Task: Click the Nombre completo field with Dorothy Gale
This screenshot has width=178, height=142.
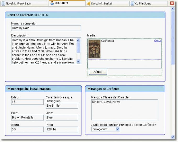Action: pos(46,28)
